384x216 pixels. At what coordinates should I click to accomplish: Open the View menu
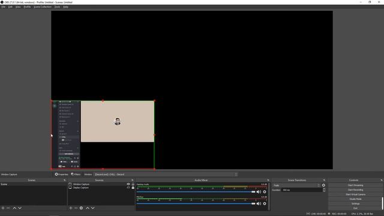(x=18, y=7)
